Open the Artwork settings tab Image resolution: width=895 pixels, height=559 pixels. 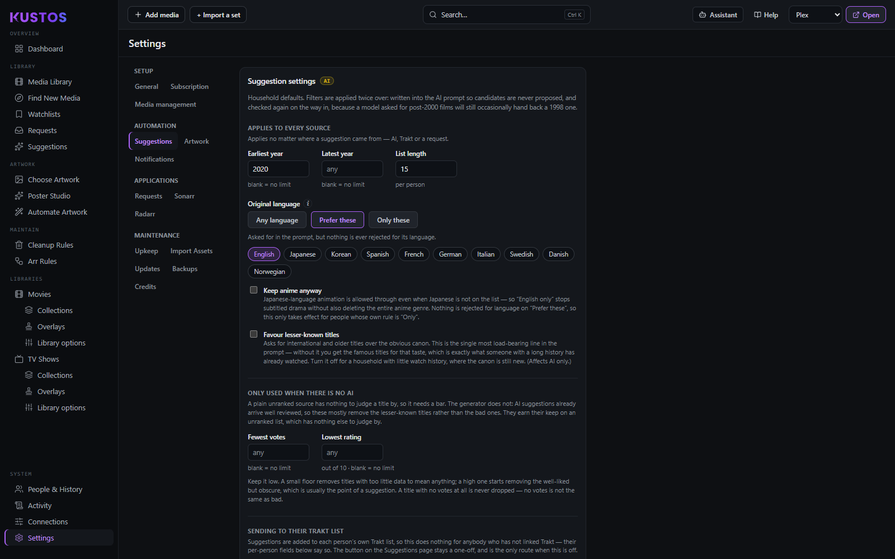pyautogui.click(x=196, y=141)
